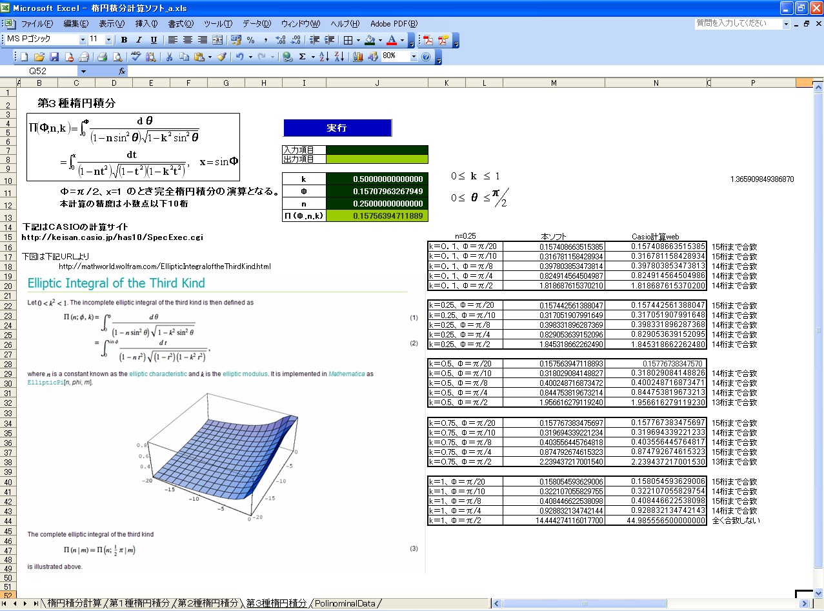Toggle bold formatting
824x611 pixels.
pyautogui.click(x=123, y=40)
